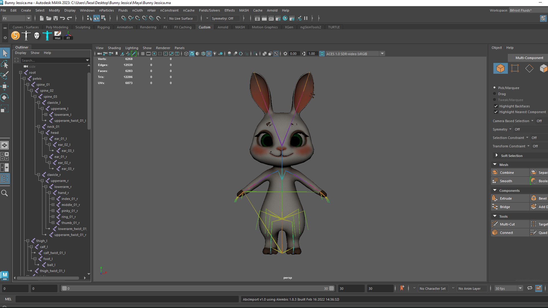Click the Hist shelf button
The image size is (548, 308).
58,36
